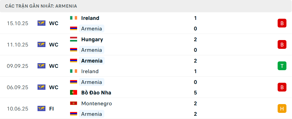This screenshot has height=119, width=292.
Task: Click the red B badge for Ireland match on 15.10.25
Action: (x=282, y=23)
